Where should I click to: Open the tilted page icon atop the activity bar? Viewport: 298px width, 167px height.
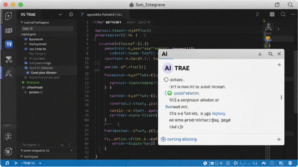[8, 16]
